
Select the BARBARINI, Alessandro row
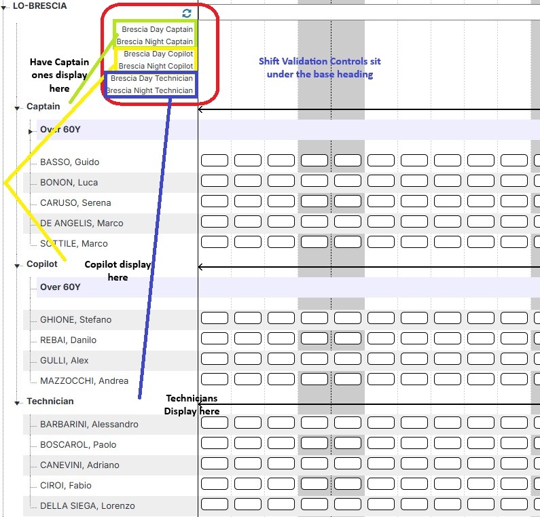(x=89, y=425)
